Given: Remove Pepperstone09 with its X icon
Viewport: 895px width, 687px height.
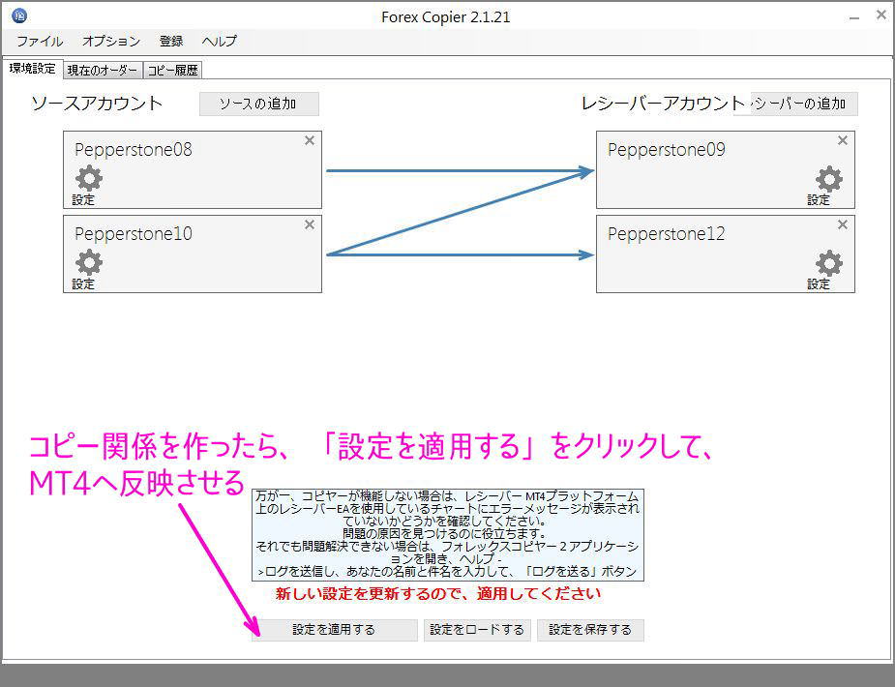Looking at the screenshot, I should (843, 140).
